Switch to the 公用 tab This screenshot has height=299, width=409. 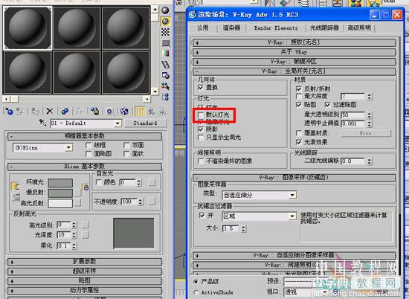click(x=203, y=28)
